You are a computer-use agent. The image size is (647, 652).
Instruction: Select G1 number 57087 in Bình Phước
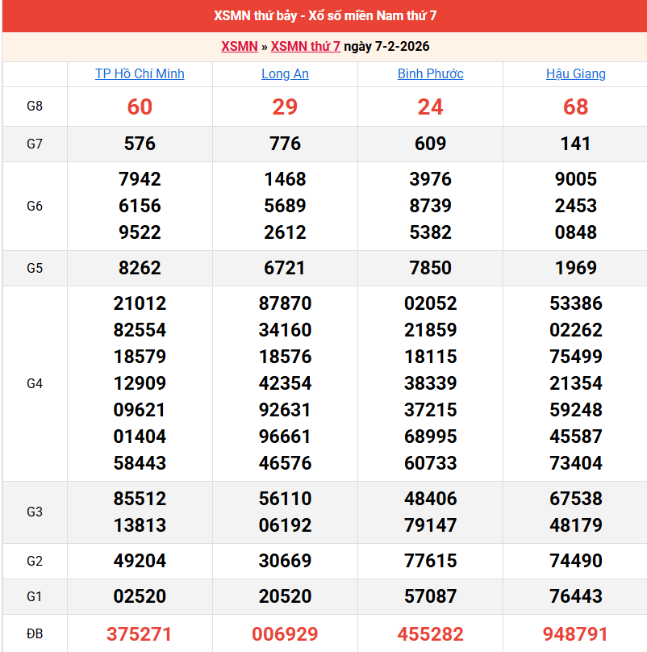click(430, 596)
